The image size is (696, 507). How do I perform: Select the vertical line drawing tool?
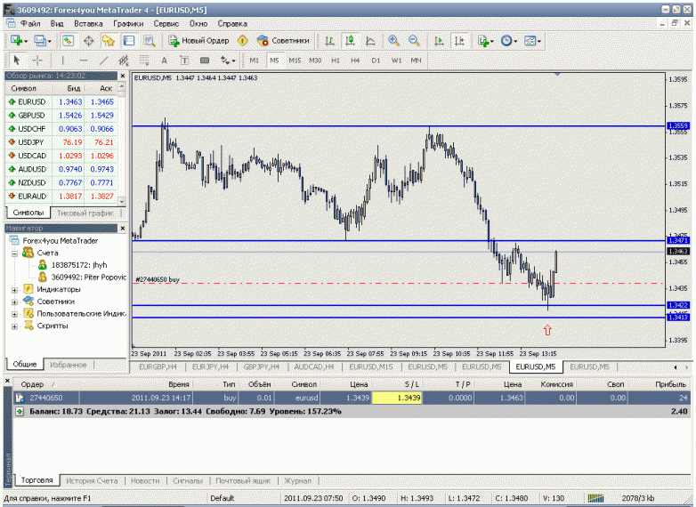(x=62, y=60)
